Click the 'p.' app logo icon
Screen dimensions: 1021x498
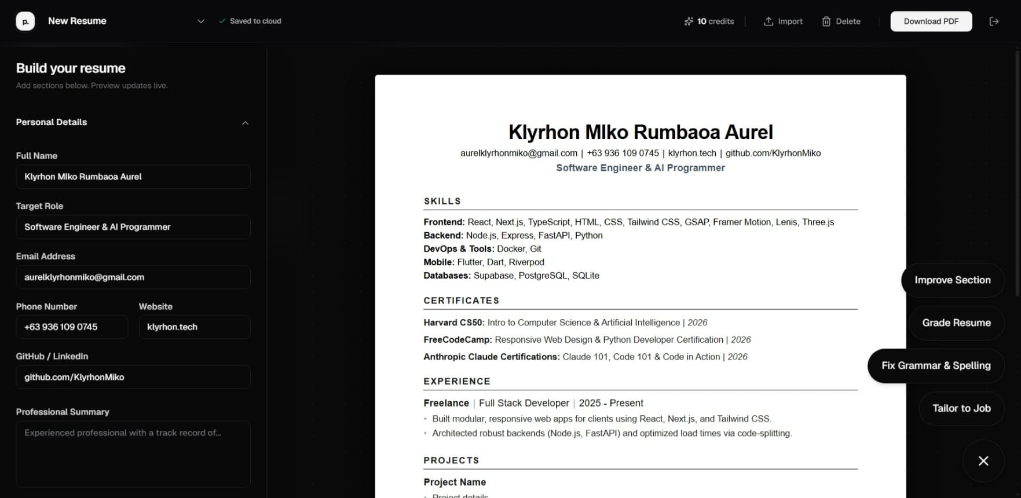click(25, 21)
